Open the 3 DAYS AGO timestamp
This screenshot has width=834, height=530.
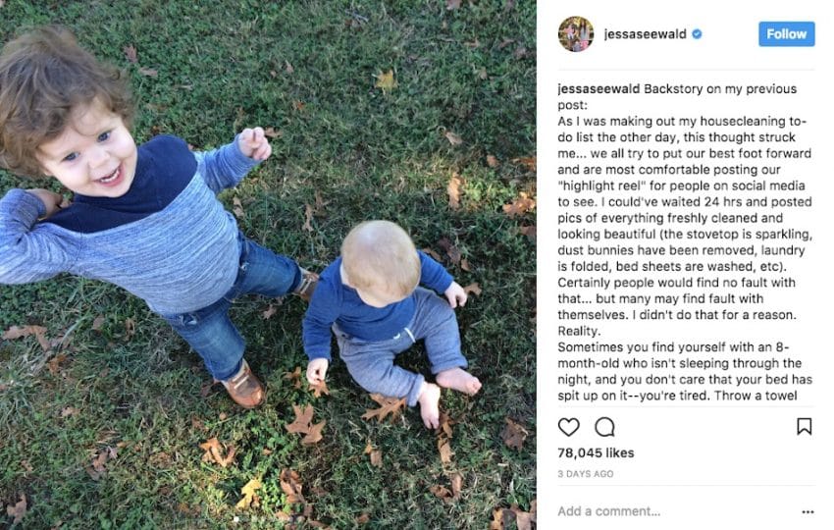pyautogui.click(x=585, y=474)
